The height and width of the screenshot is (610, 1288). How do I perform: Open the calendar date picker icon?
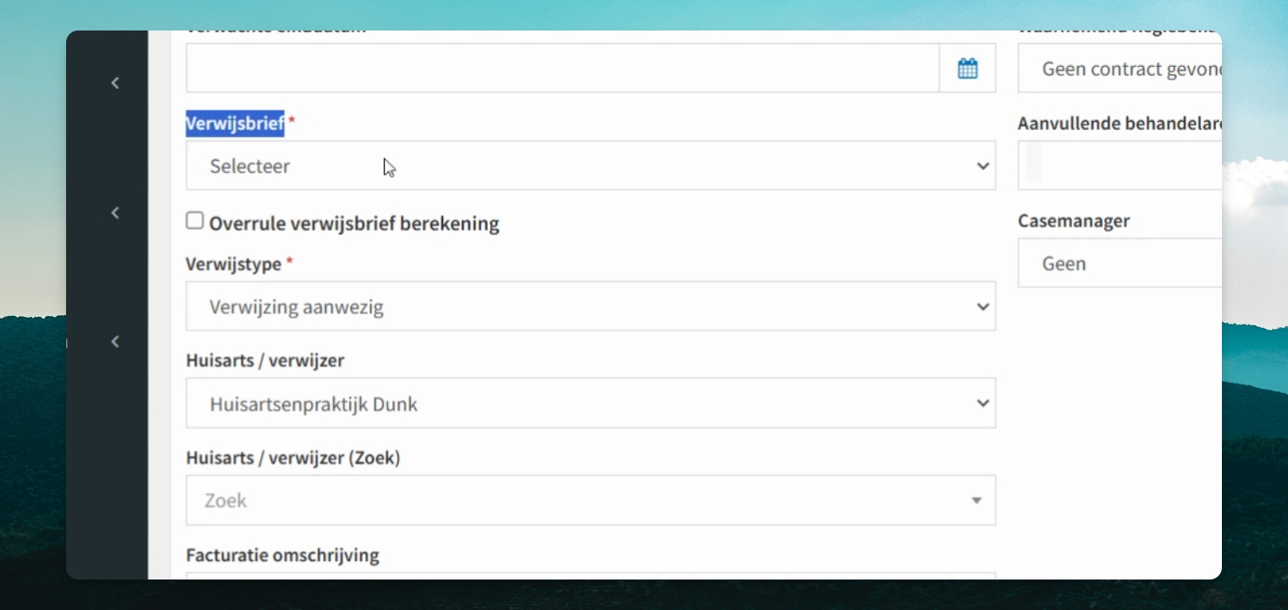967,69
